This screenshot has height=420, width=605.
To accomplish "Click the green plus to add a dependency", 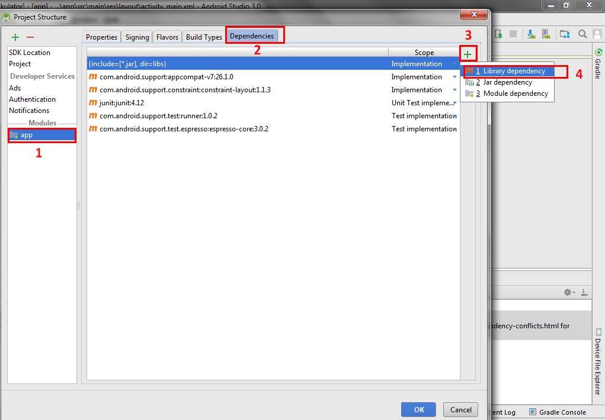I will pos(468,53).
